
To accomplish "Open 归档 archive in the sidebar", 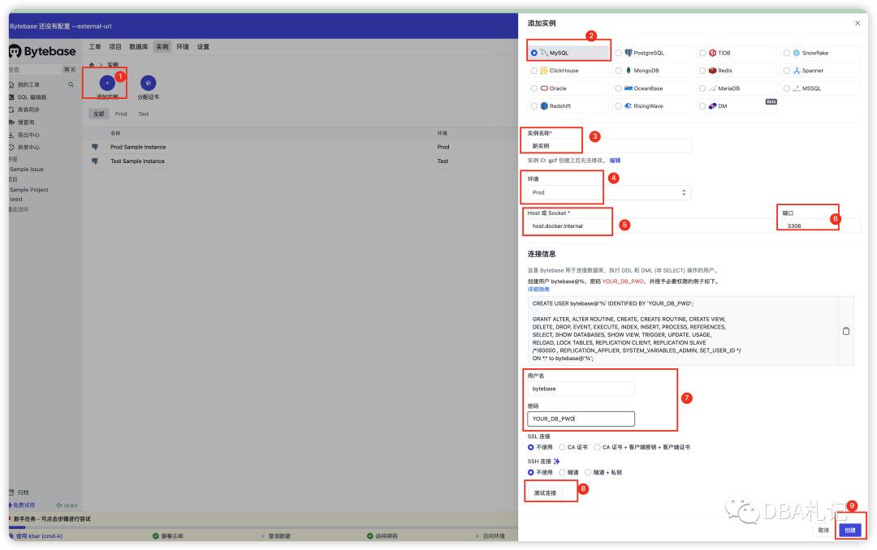I will [23, 492].
